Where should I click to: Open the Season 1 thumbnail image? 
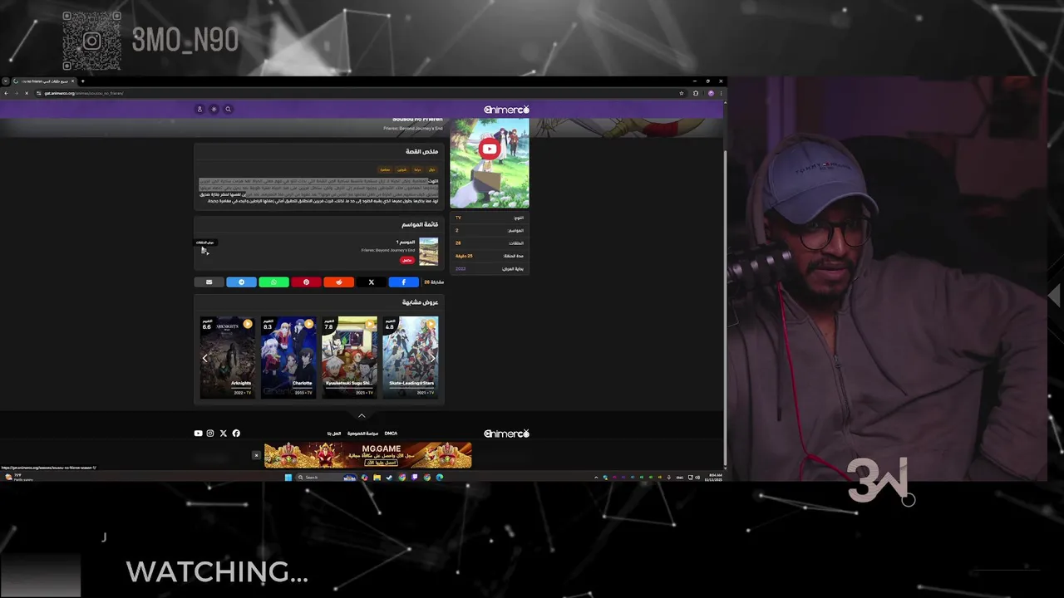click(428, 252)
